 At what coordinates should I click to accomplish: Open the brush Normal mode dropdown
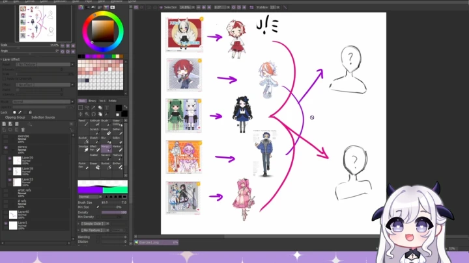pyautogui.click(x=90, y=197)
